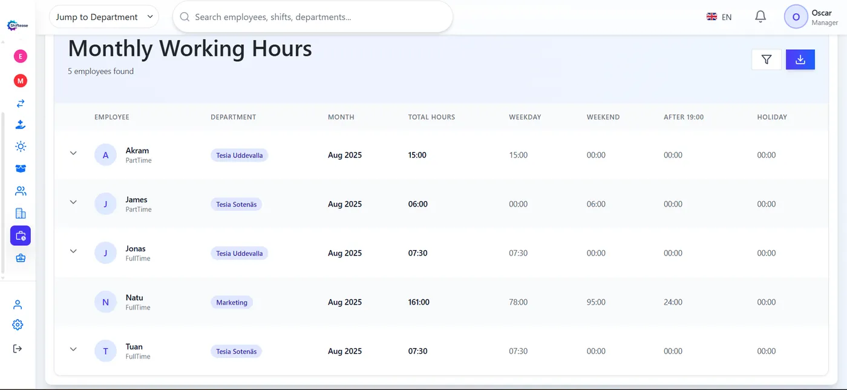
Task: Click Akram's total hours 15:00
Action: (417, 155)
